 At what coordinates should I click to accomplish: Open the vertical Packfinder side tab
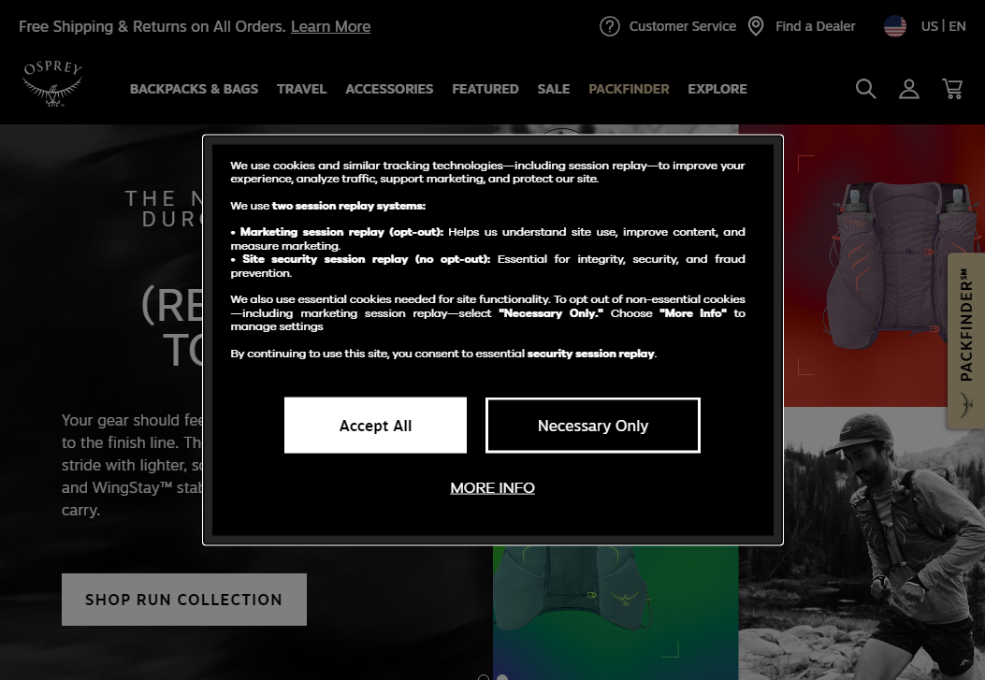[x=966, y=341]
